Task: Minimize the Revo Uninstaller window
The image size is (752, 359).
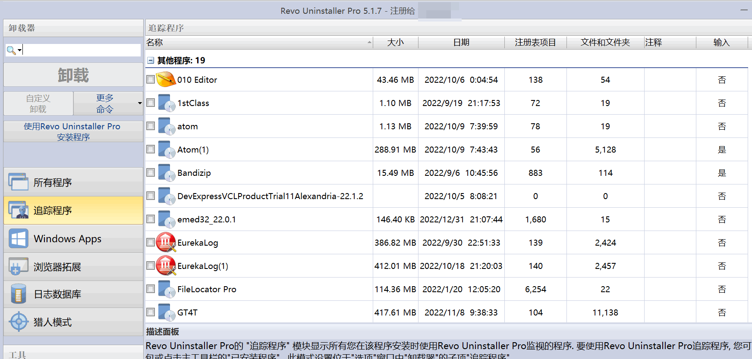Action: 744,9
